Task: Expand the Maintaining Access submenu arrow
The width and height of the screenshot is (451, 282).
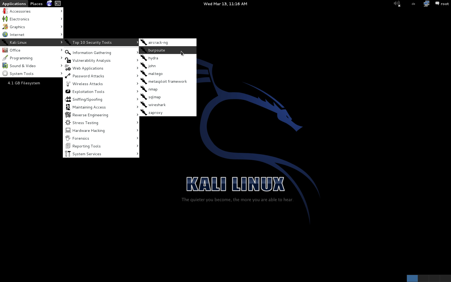Action: coord(137,107)
